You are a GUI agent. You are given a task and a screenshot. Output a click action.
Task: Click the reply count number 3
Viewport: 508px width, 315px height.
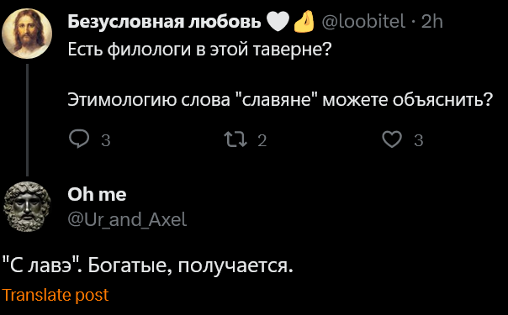[106, 140]
